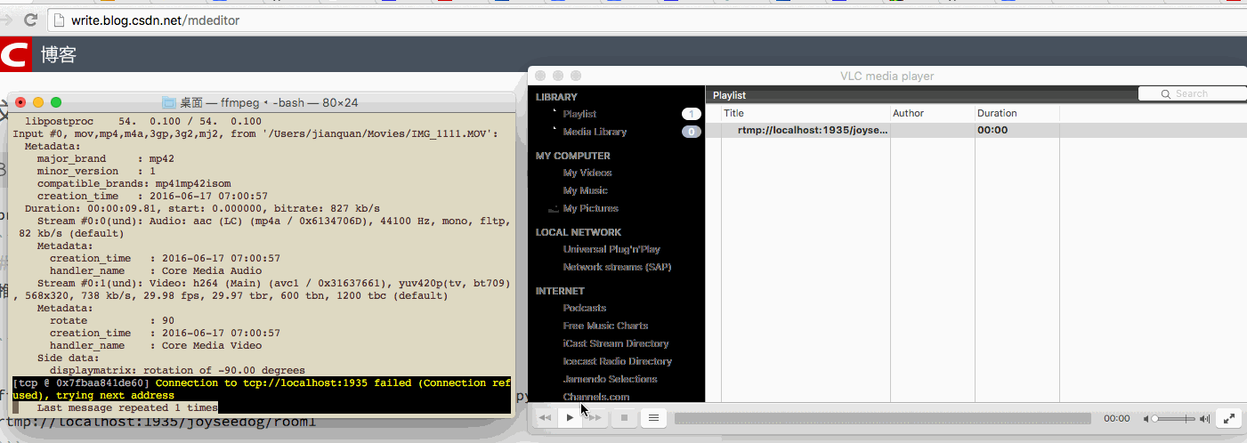Open Free Music Charts in VLC

coord(605,326)
